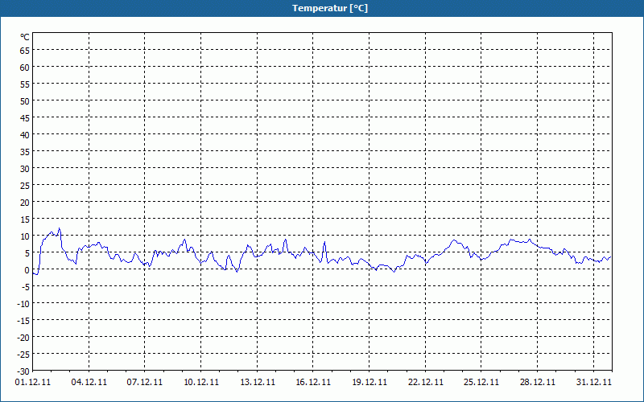Click the 45 value on y-axis
This screenshot has height=402, width=644.
pos(25,118)
